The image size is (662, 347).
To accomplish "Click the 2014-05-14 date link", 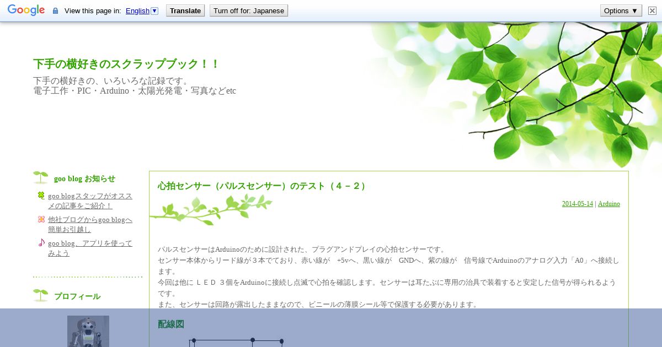I will point(578,204).
